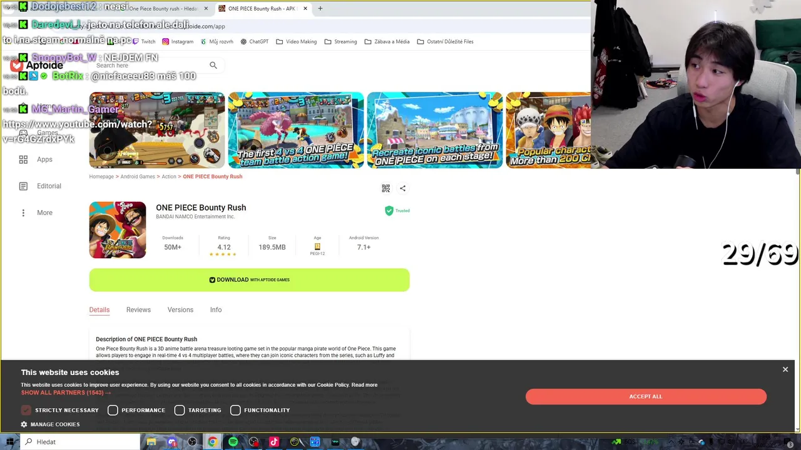Open the Instagram bookmark
Screen dimensions: 801x450
click(178, 41)
